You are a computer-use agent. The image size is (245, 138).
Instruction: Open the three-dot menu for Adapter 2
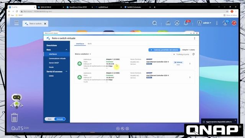190,77
